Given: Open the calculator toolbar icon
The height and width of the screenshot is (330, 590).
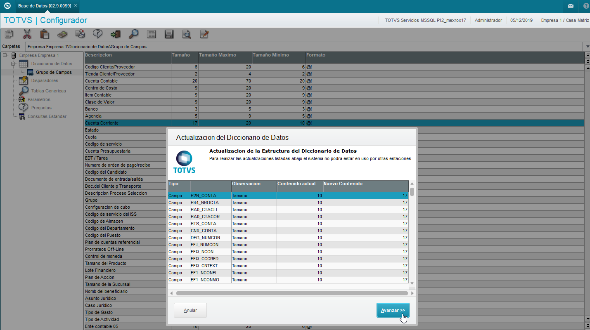Looking at the screenshot, I should pyautogui.click(x=62, y=34).
